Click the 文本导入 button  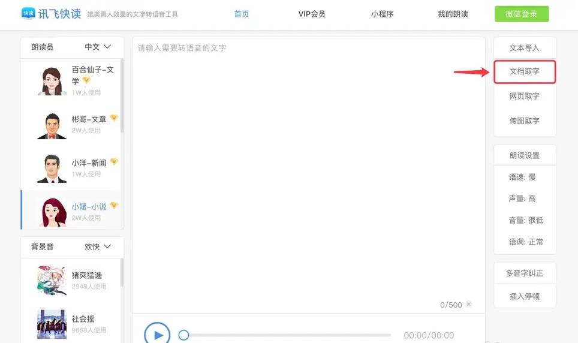524,48
